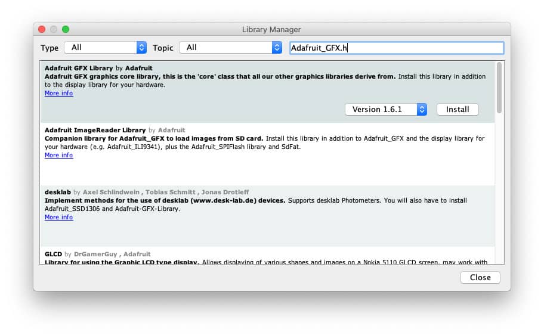Select the Adafruit ImageReader Library entry title
The height and width of the screenshot is (335, 544).
[x=95, y=130]
